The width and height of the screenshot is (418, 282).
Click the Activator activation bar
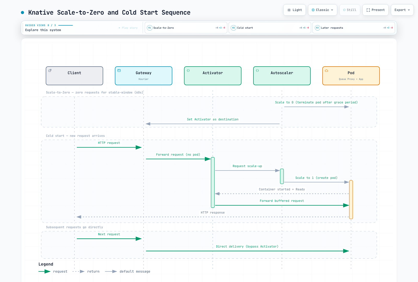click(213, 183)
